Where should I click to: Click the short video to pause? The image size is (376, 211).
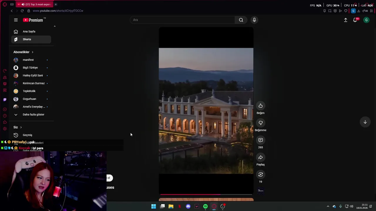pos(206,111)
